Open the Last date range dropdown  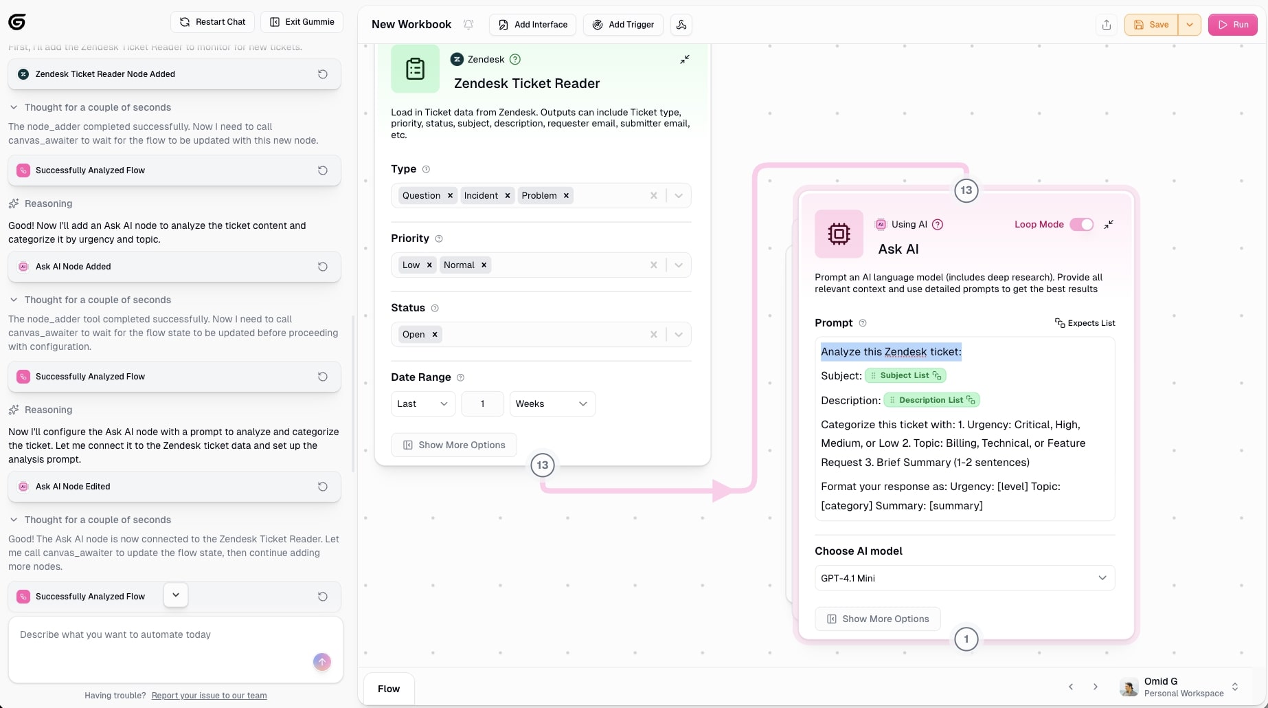[423, 404]
